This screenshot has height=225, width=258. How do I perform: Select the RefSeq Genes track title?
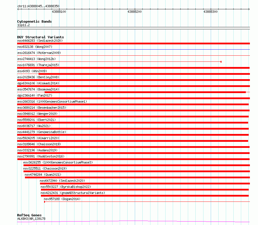(29, 215)
